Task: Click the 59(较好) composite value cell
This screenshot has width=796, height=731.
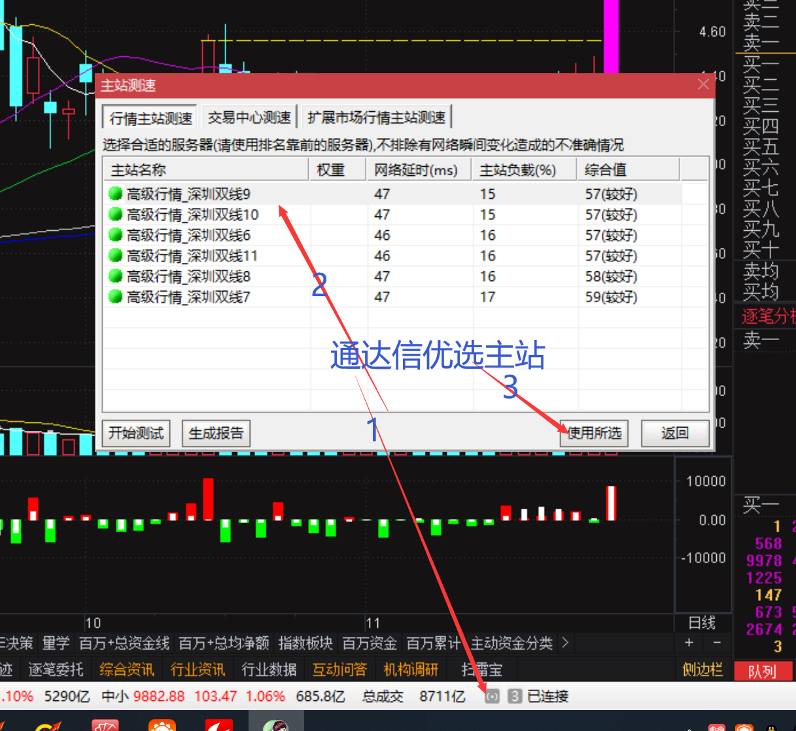Action: (611, 297)
